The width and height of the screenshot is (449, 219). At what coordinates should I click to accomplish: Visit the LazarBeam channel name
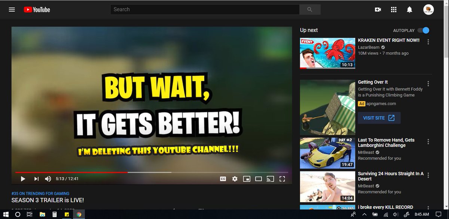[x=369, y=47]
